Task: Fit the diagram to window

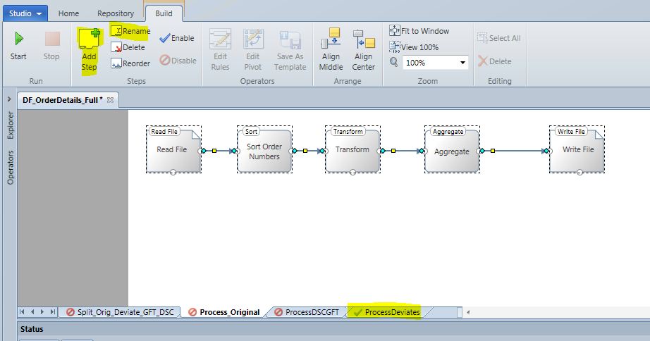Action: pyautogui.click(x=419, y=31)
